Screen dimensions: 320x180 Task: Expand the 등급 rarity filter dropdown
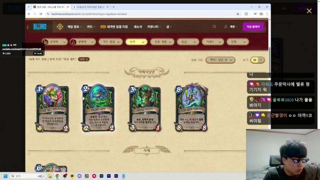pyautogui.click(x=188, y=42)
